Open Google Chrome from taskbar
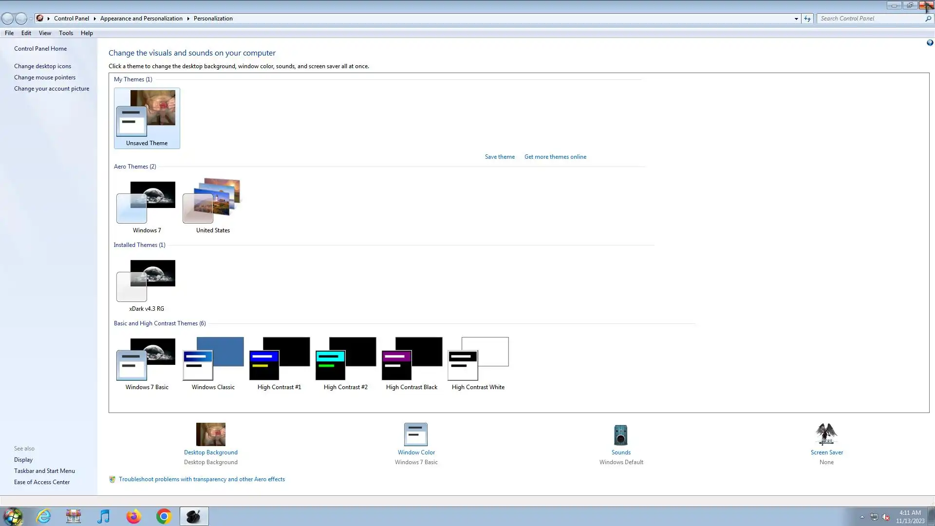This screenshot has height=526, width=935. point(164,516)
